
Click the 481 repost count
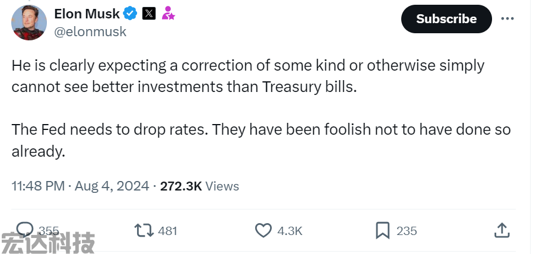click(167, 231)
